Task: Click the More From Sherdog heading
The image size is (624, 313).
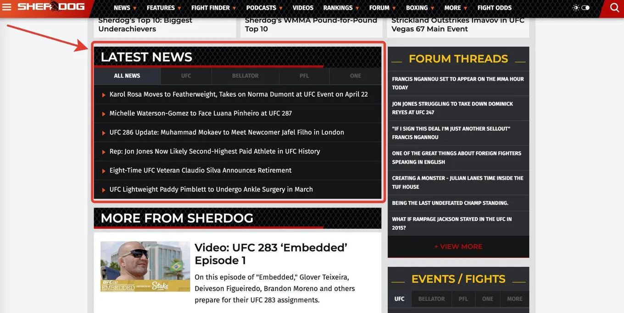Action: tap(177, 218)
